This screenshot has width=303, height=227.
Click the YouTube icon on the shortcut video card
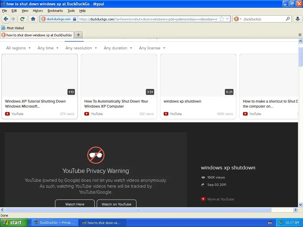(x=245, y=114)
